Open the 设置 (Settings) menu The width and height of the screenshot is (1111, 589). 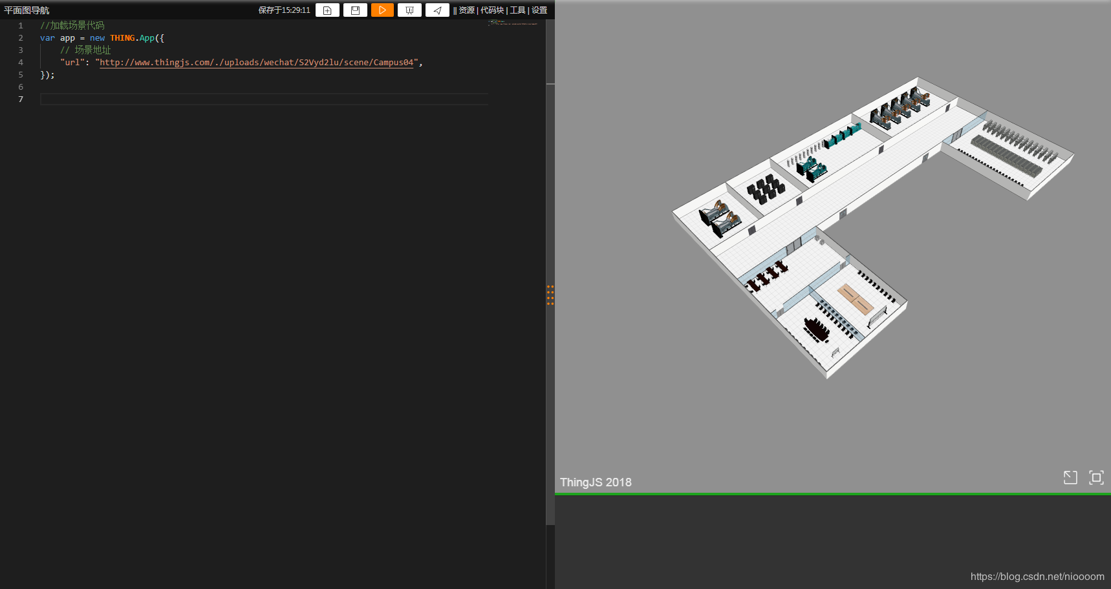click(539, 10)
